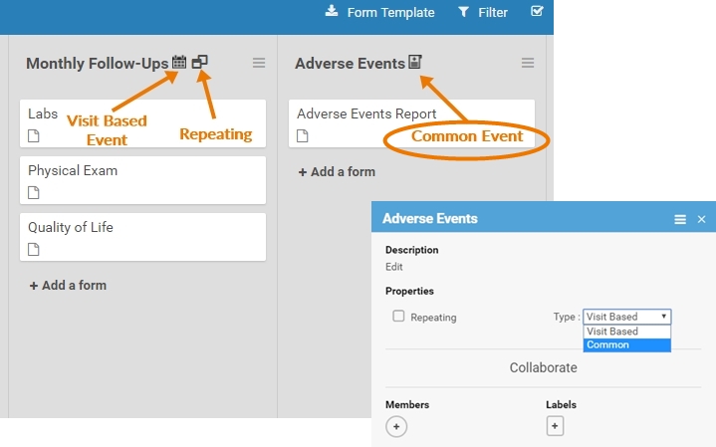Click the common event icon beside Adverse Events

point(414,62)
